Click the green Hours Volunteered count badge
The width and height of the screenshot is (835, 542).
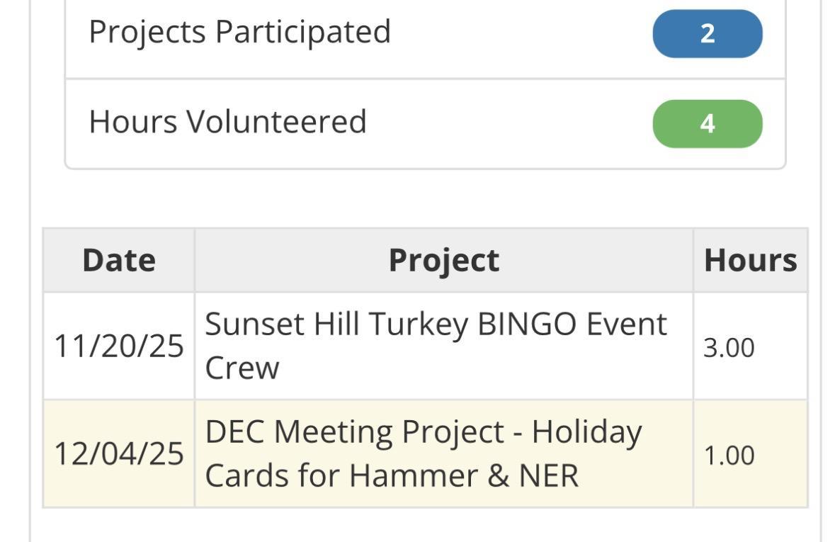(x=707, y=124)
